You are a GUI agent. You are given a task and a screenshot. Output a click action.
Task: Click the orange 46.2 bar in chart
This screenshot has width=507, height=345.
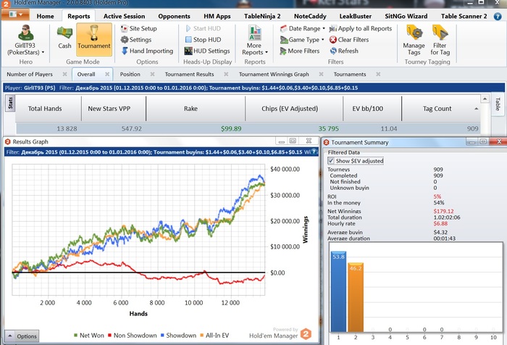(356, 297)
